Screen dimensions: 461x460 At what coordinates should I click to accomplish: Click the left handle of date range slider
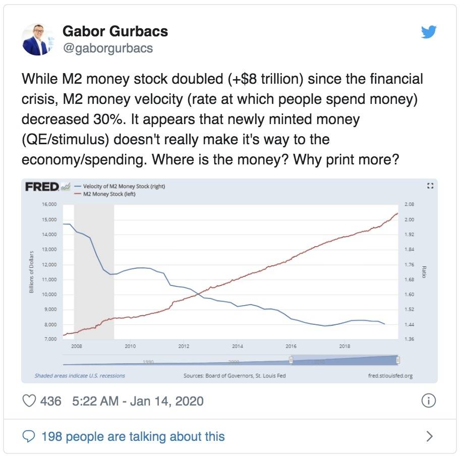click(291, 360)
